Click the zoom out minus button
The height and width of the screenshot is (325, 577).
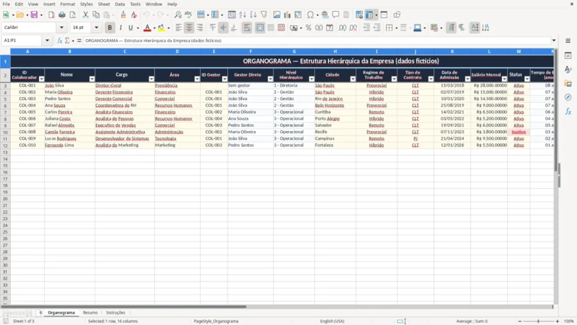[520, 321]
